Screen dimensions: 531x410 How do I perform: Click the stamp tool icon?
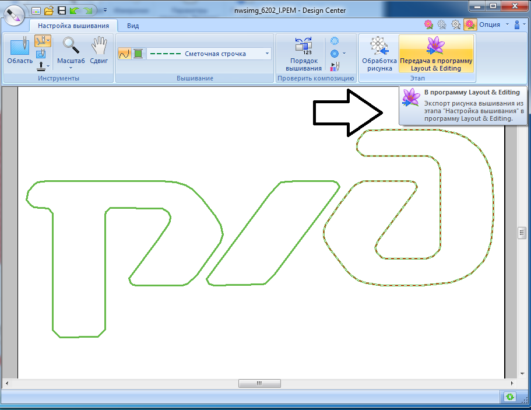click(41, 66)
